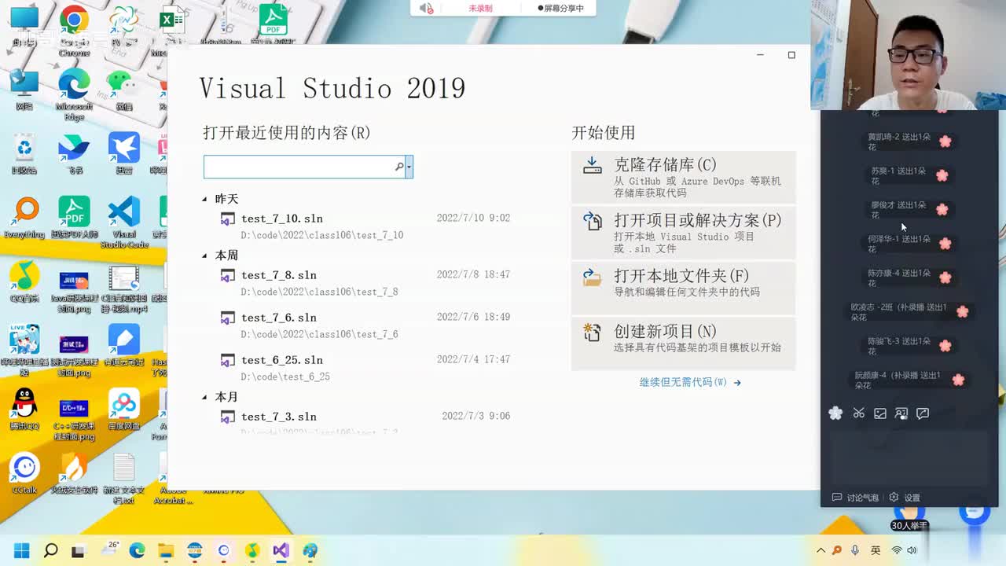Open test_7_3.sln recent solution

coord(364,422)
